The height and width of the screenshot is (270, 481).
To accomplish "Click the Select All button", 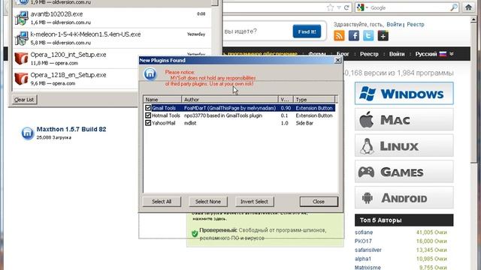I will 162,202.
